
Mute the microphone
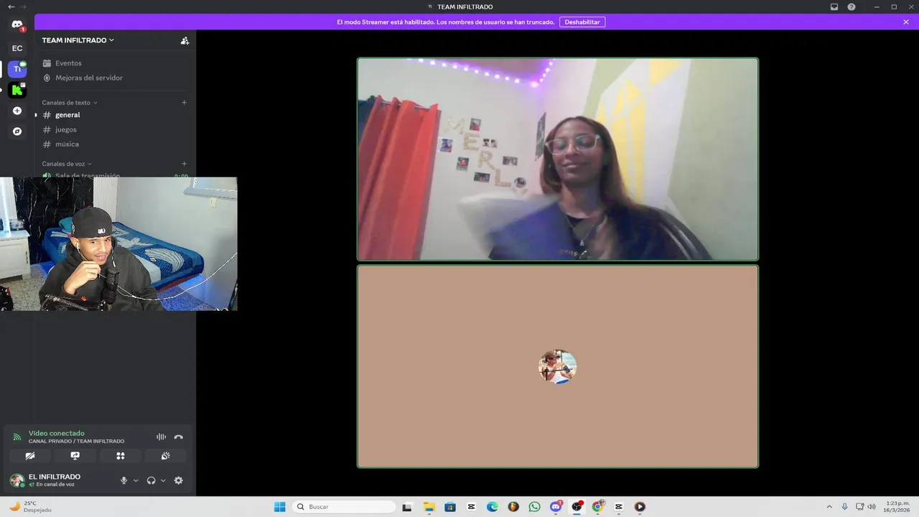point(123,480)
